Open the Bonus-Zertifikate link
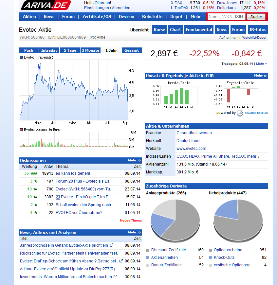Image resolution: width=277 pixels, height=285 pixels. (x=166, y=265)
